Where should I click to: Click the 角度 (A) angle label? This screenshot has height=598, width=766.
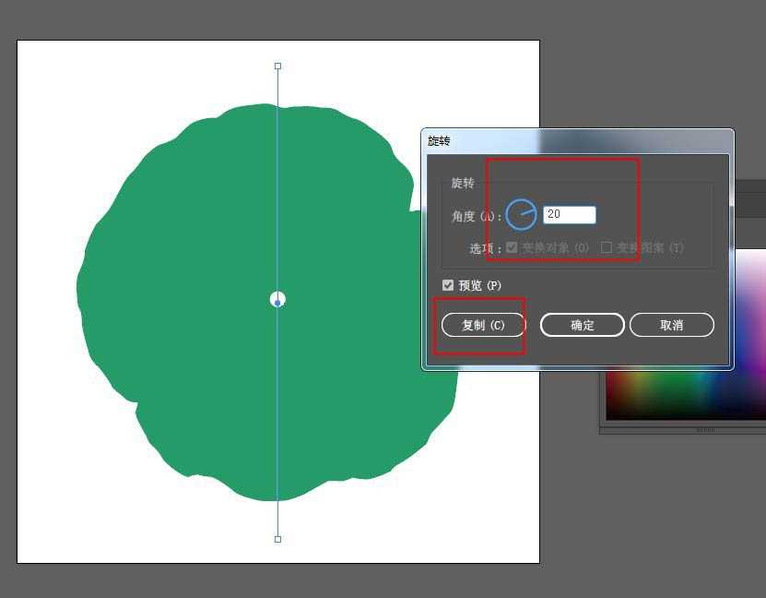[475, 216]
